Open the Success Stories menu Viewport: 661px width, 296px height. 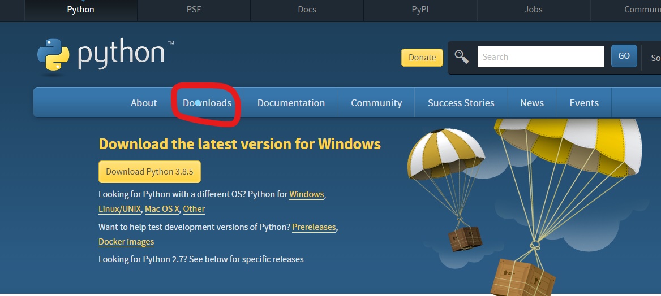click(x=461, y=103)
